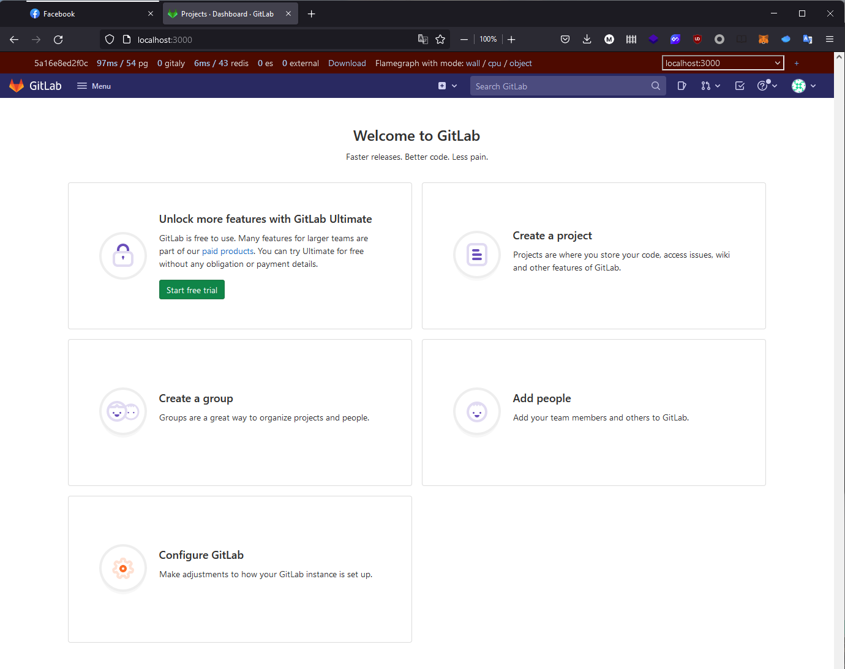
Task: Open the merge requests icon
Action: tap(707, 86)
